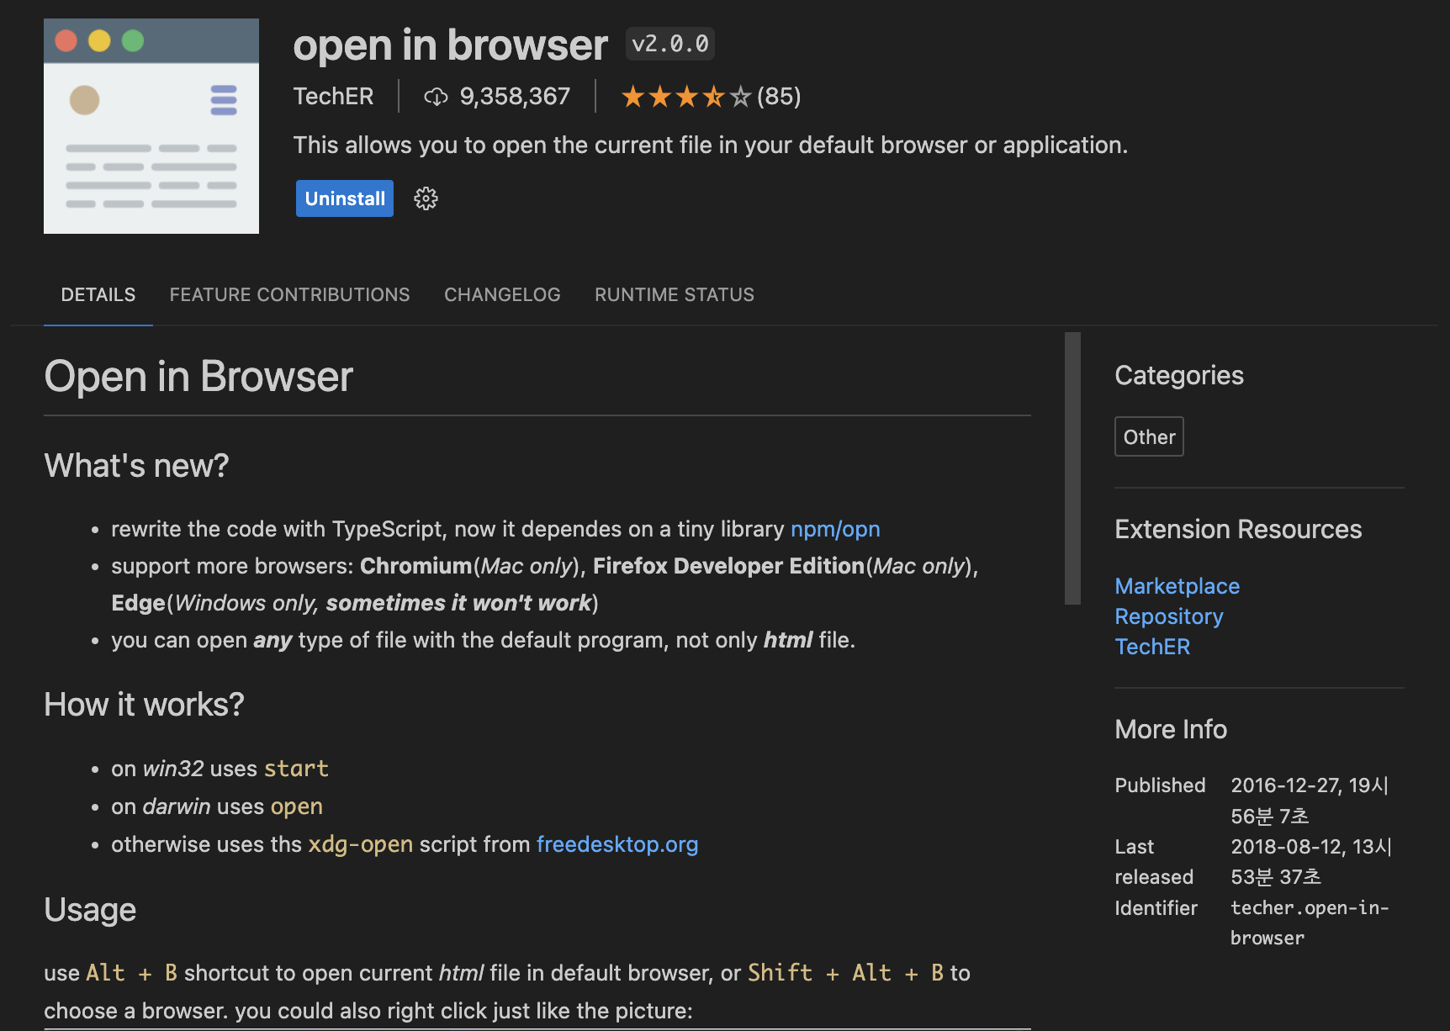Click the open in browser title
Viewport: 1450px width, 1031px height.
450,45
